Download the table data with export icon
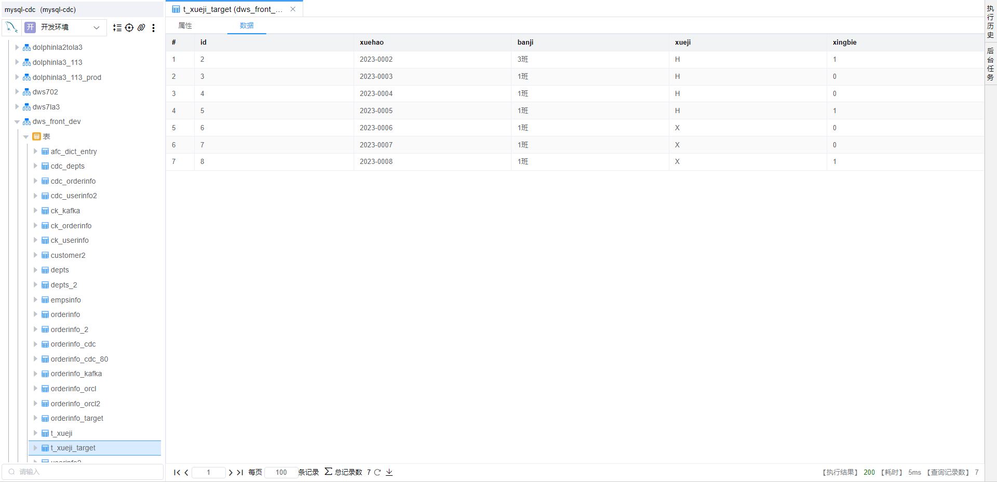The image size is (997, 482). 389,472
